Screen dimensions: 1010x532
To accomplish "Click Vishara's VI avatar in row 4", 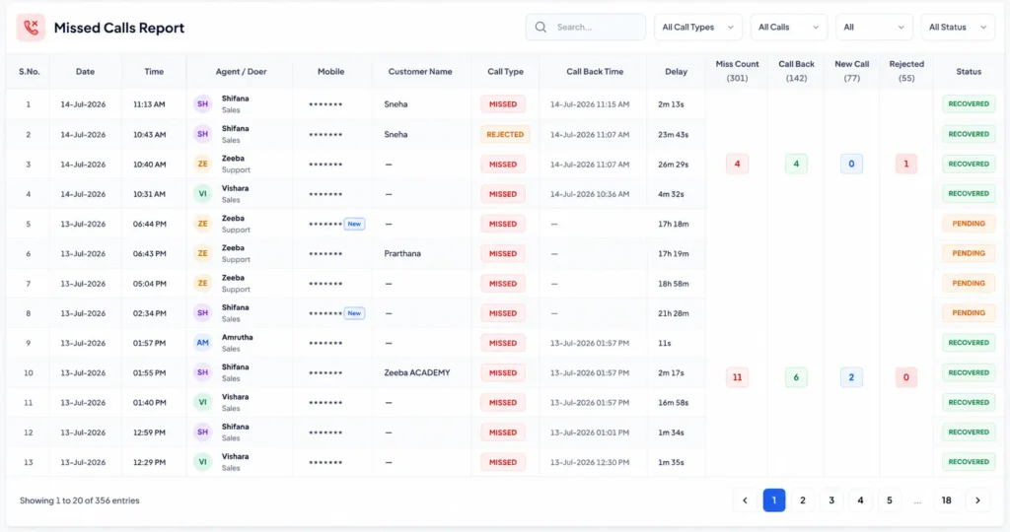I will [202, 194].
